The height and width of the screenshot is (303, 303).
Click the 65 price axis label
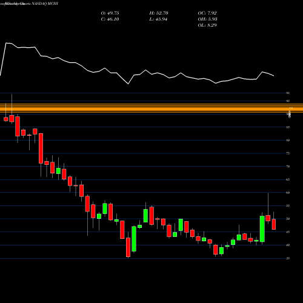coord(288,179)
